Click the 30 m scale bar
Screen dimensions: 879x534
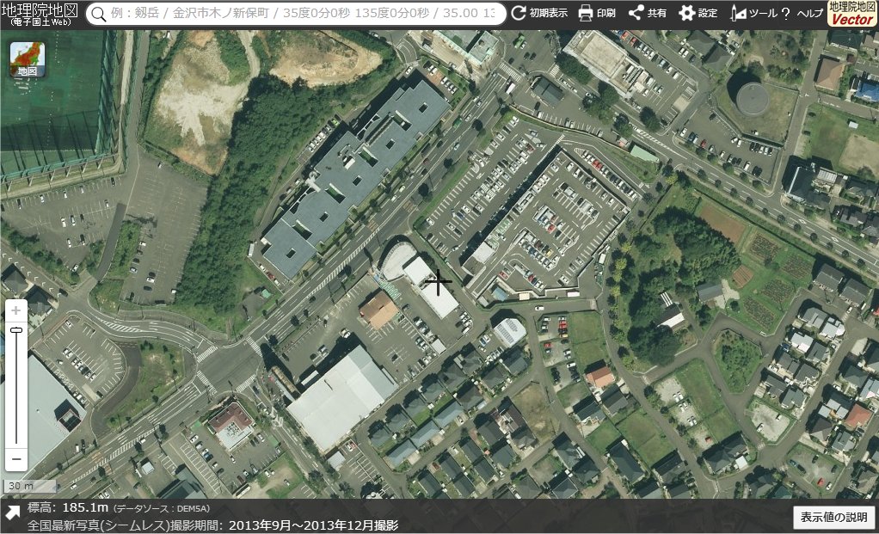click(30, 486)
